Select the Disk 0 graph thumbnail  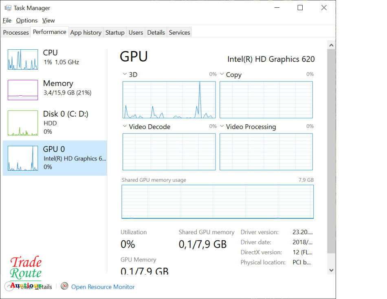(23, 123)
